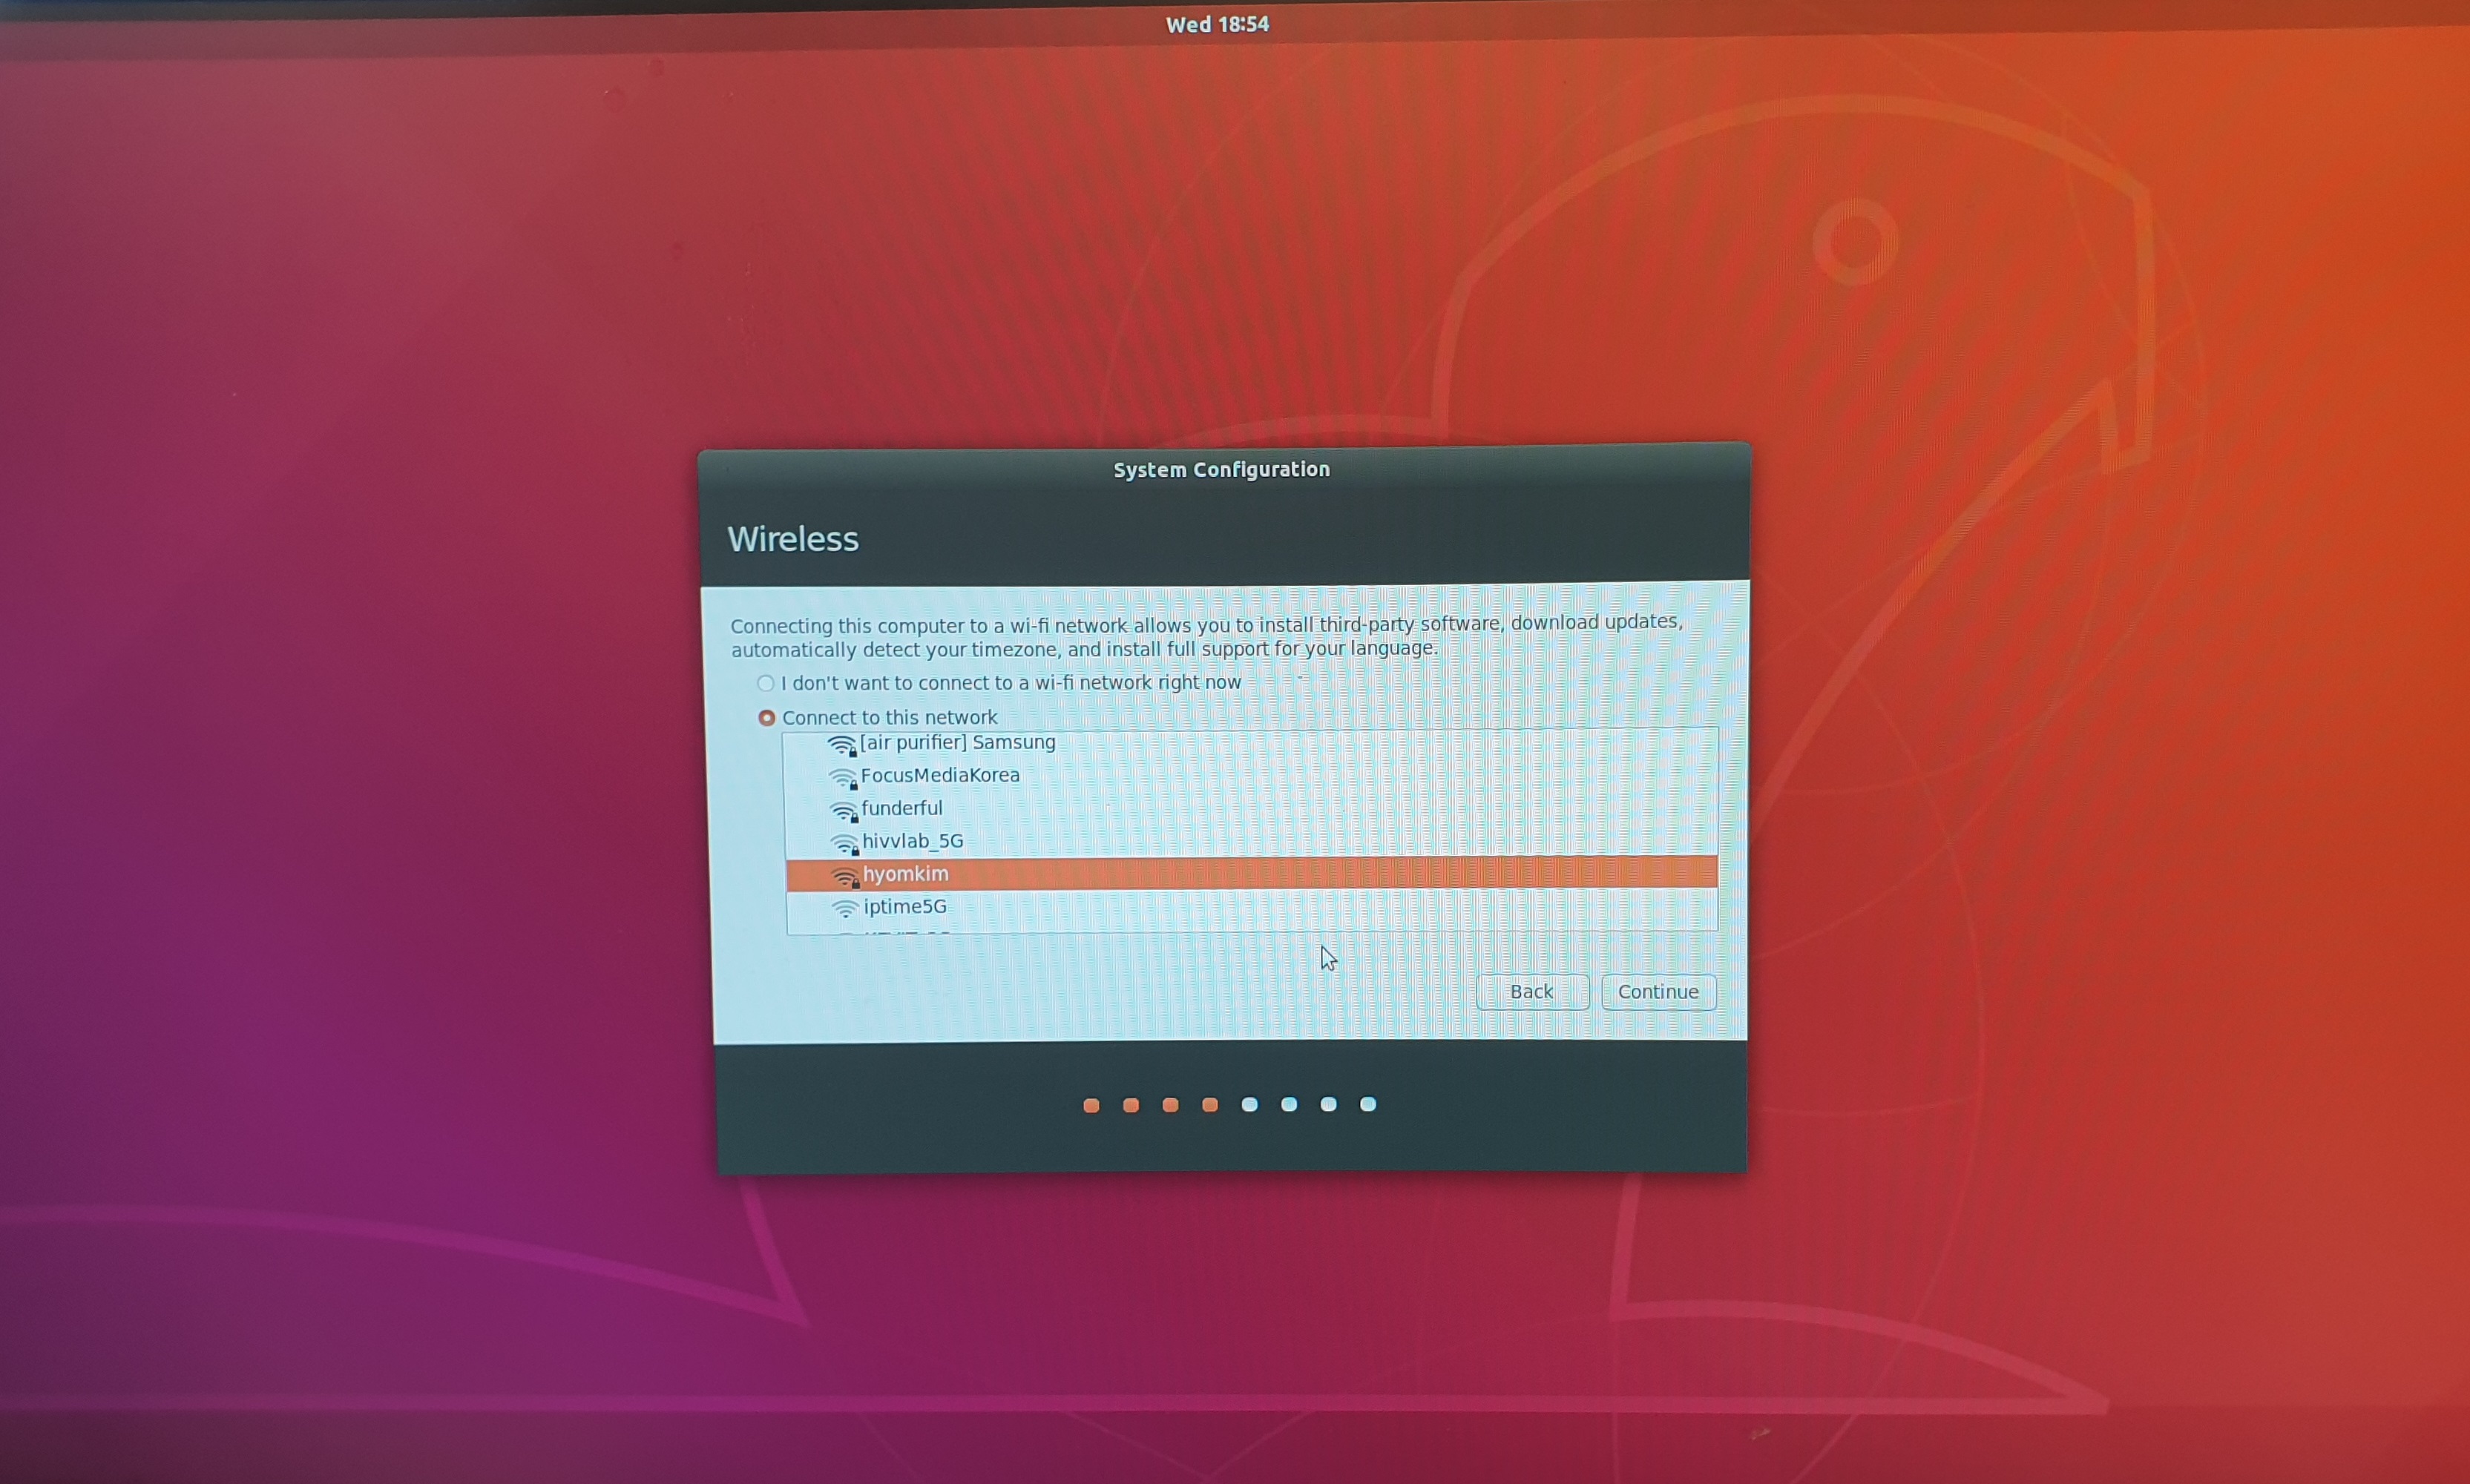Click the first white progress dot
Screen dimensions: 2470x1484
(x=1249, y=1104)
